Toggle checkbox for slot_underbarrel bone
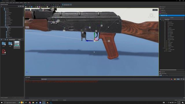 [x=165, y=37]
